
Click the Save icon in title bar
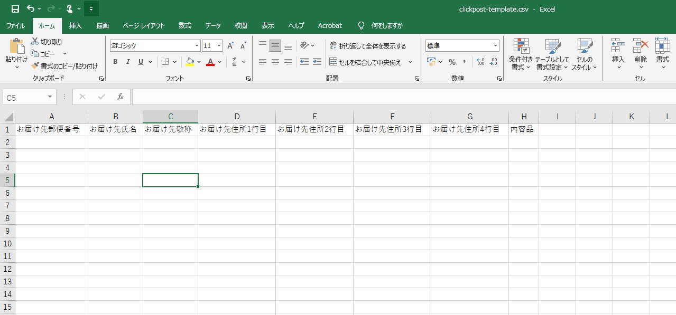tap(15, 9)
